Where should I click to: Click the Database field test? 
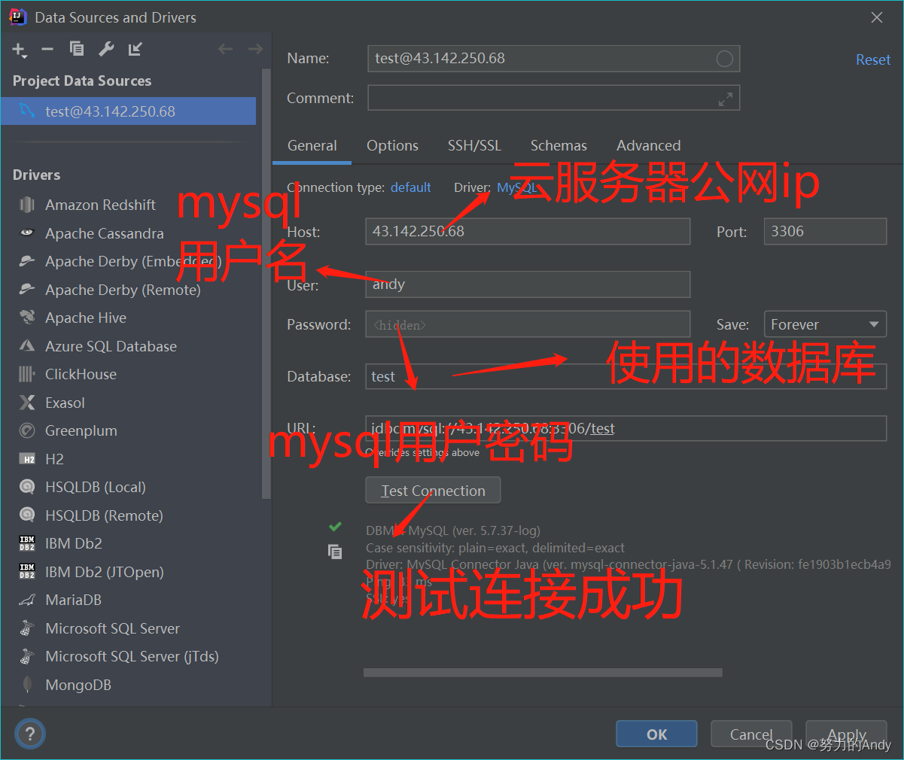click(626, 376)
